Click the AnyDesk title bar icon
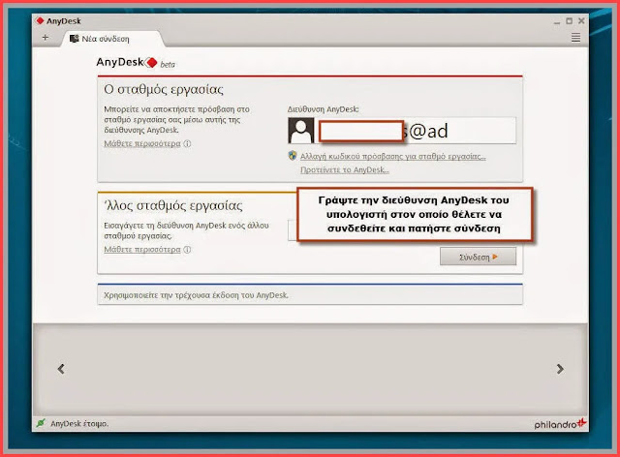Image resolution: width=620 pixels, height=457 pixels. 40,20
